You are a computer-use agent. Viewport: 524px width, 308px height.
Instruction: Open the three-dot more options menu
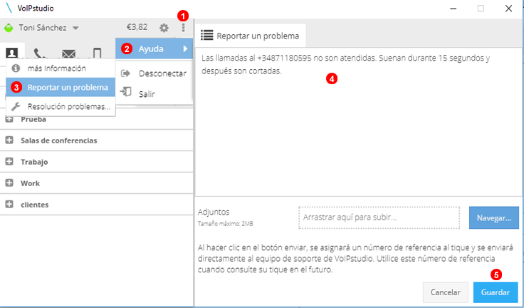pos(183,28)
